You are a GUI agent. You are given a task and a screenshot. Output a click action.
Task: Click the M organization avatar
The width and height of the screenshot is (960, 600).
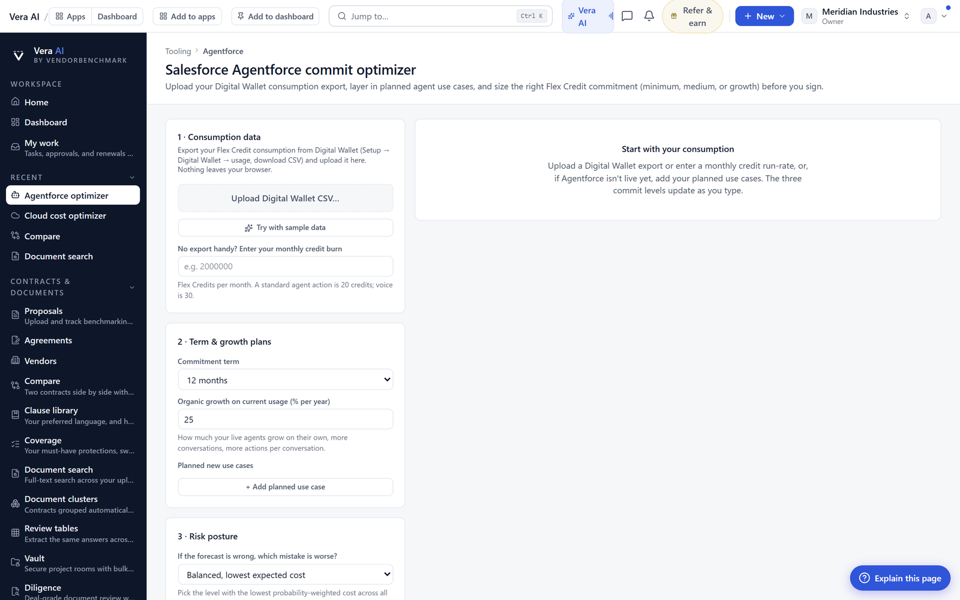pos(809,16)
